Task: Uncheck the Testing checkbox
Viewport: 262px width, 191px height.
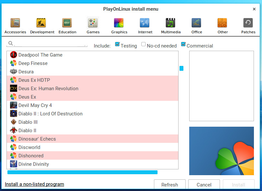Action: click(x=117, y=45)
